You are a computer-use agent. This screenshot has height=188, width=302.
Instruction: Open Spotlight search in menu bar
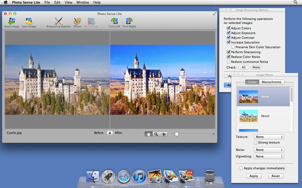click(295, 2)
